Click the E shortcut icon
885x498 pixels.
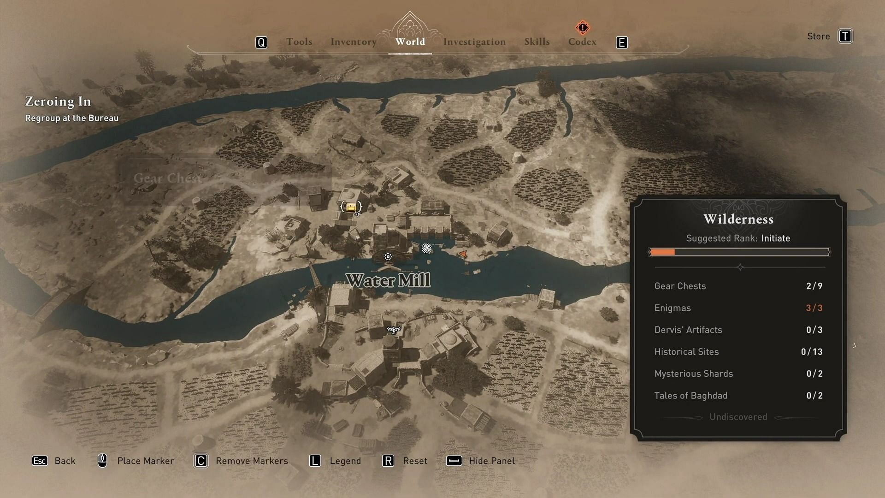coord(621,41)
